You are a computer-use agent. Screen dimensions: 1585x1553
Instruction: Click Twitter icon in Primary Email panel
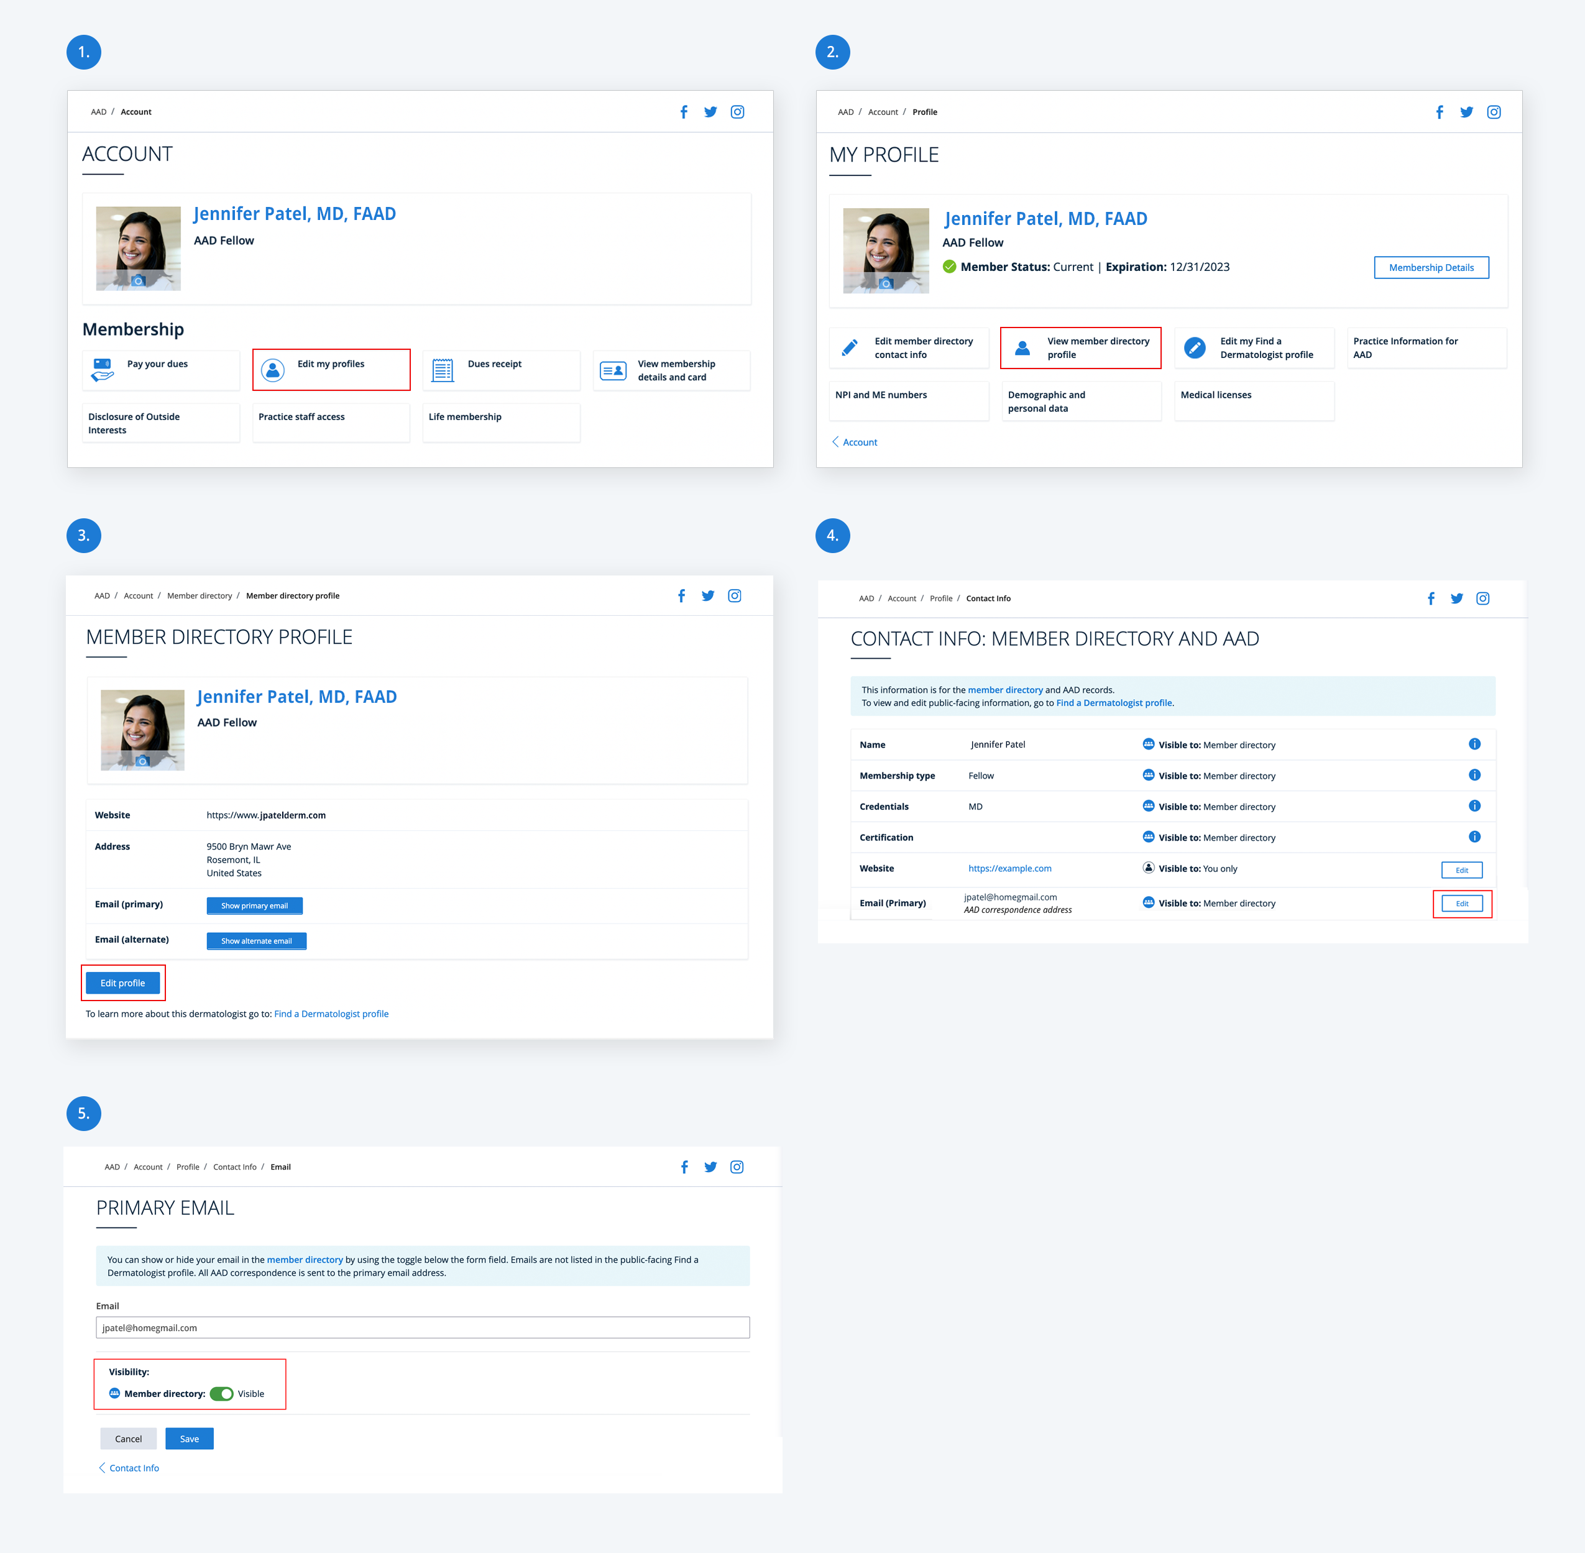coord(710,1167)
